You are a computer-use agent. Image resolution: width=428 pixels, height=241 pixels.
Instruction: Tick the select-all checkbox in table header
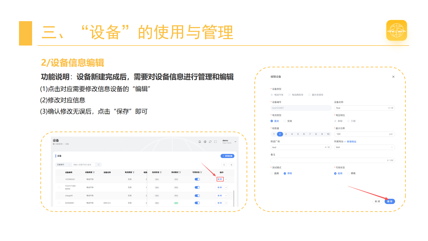tap(59, 172)
